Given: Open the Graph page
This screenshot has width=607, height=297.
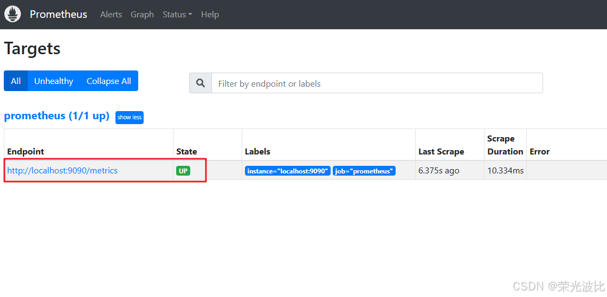Looking at the screenshot, I should coord(142,14).
